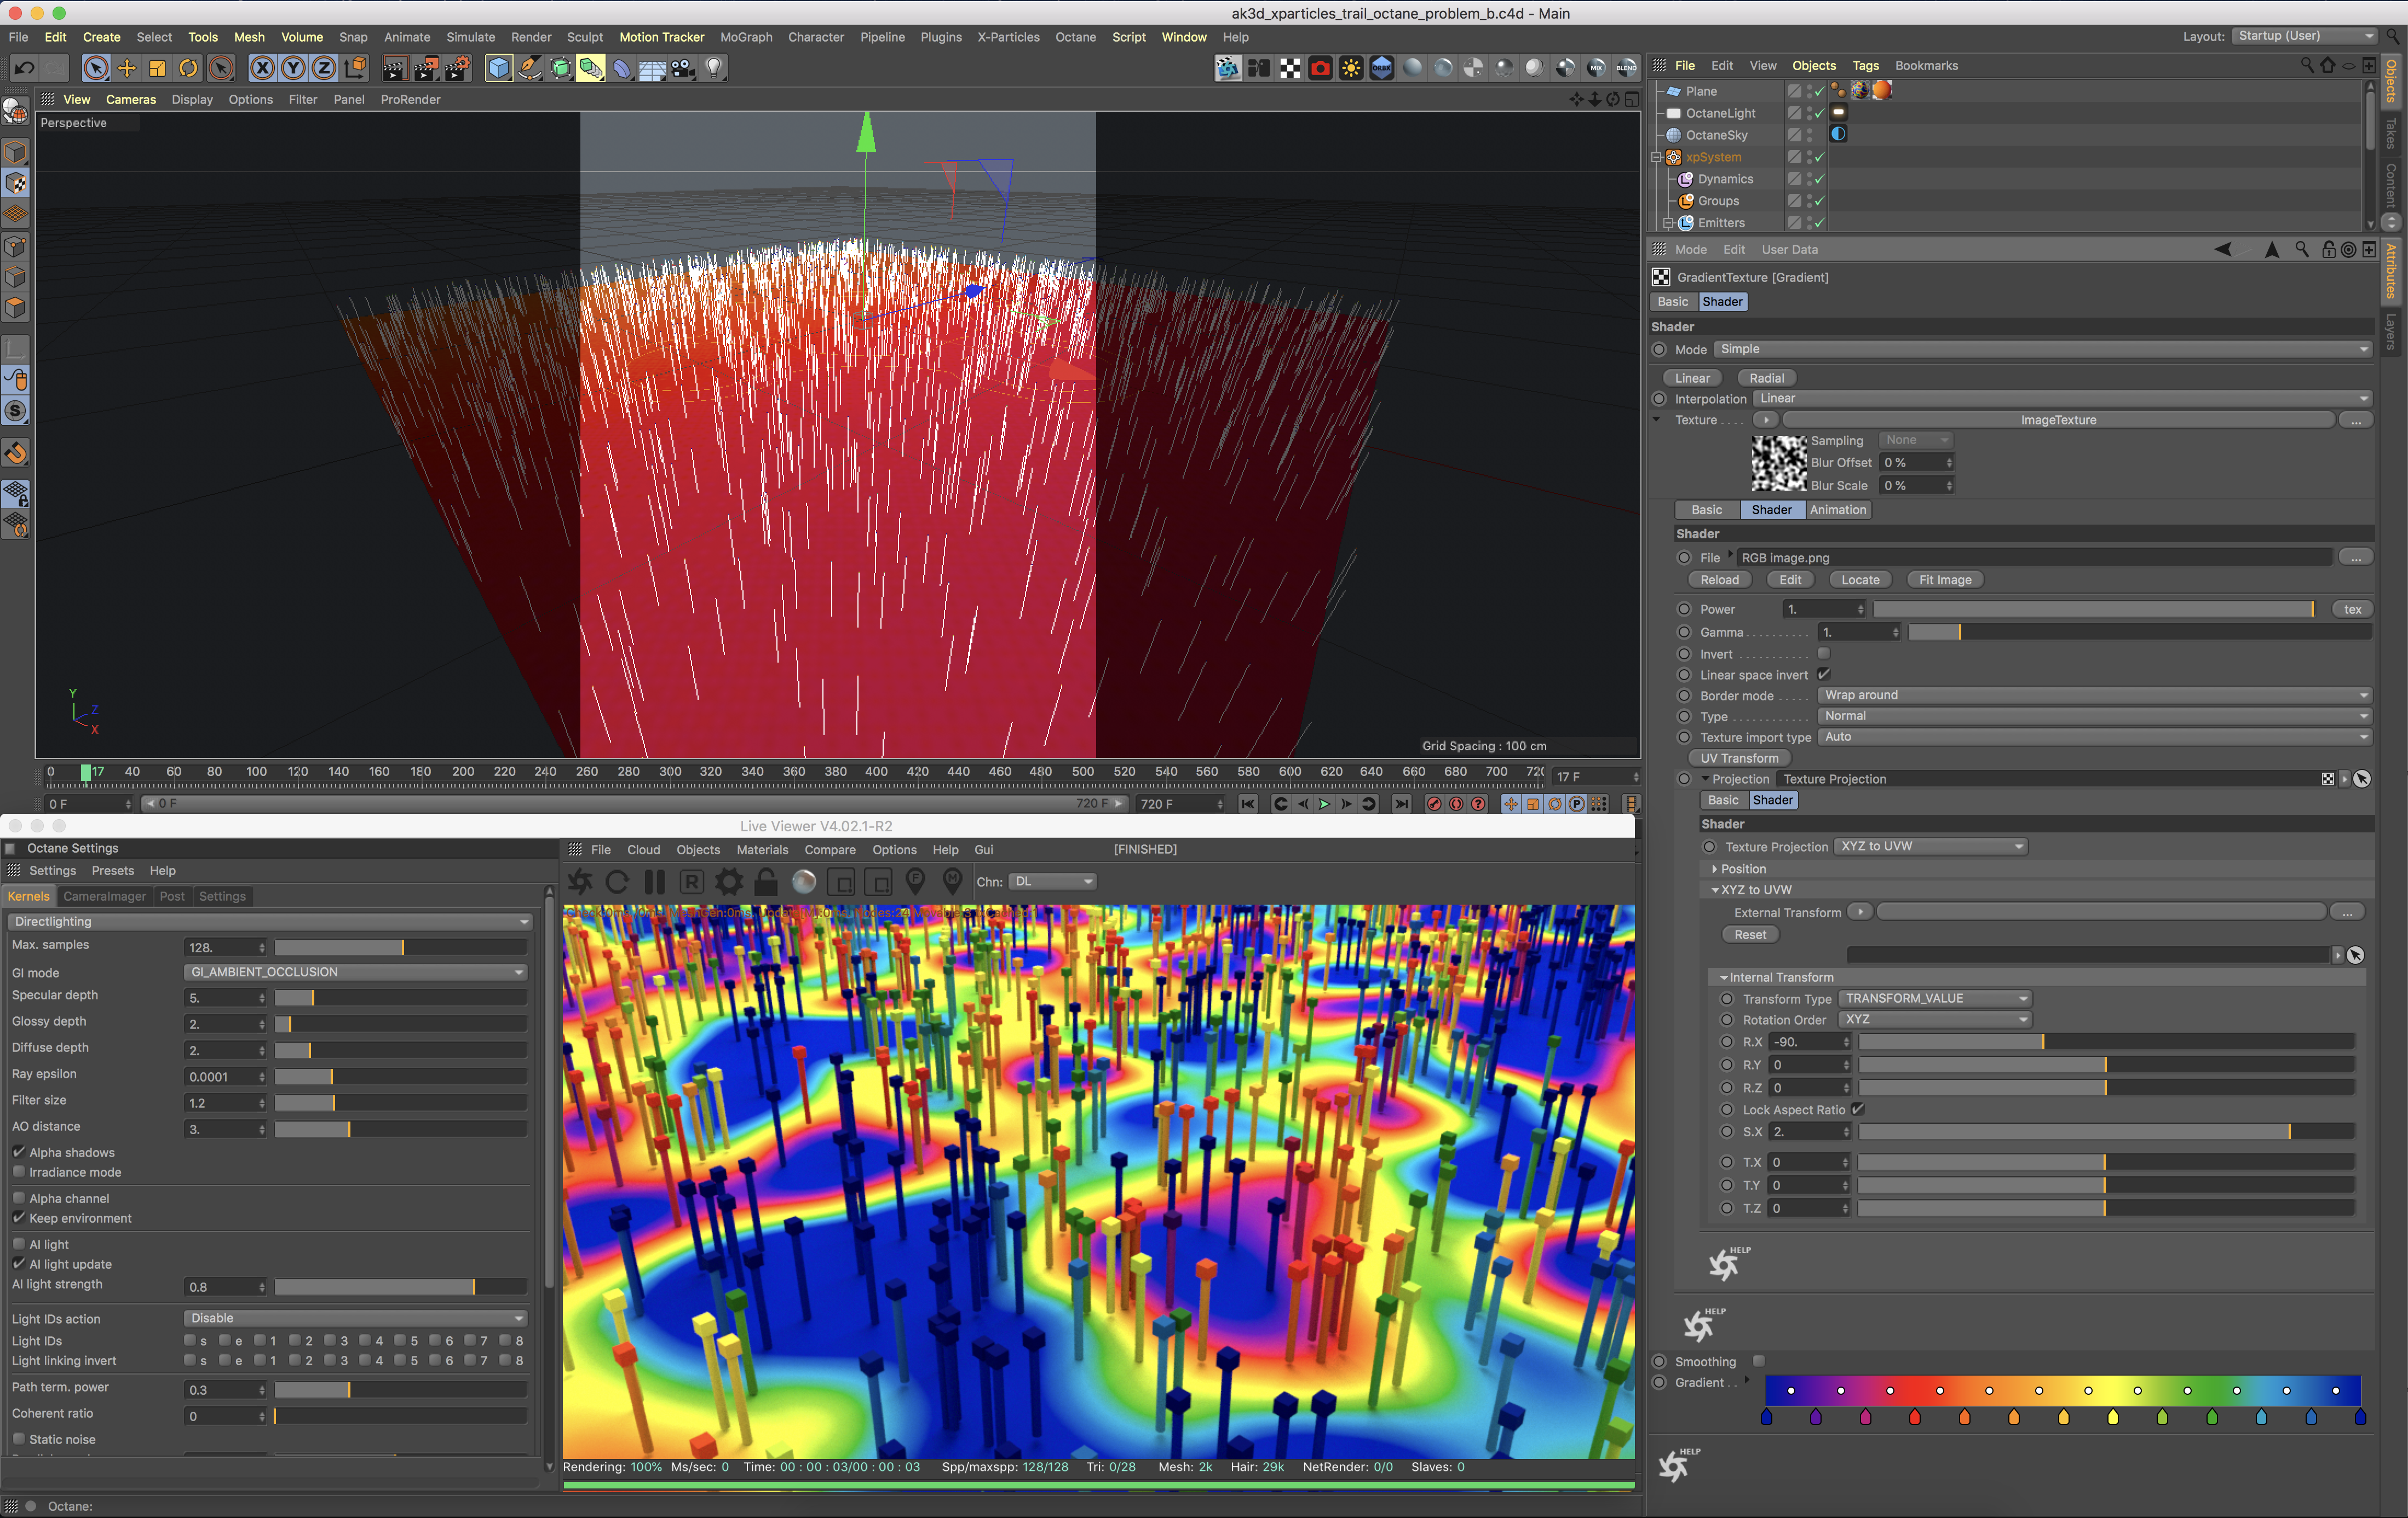Viewport: 2408px width, 1518px height.
Task: Click the Live Viewer lock resolution icon
Action: click(x=766, y=881)
